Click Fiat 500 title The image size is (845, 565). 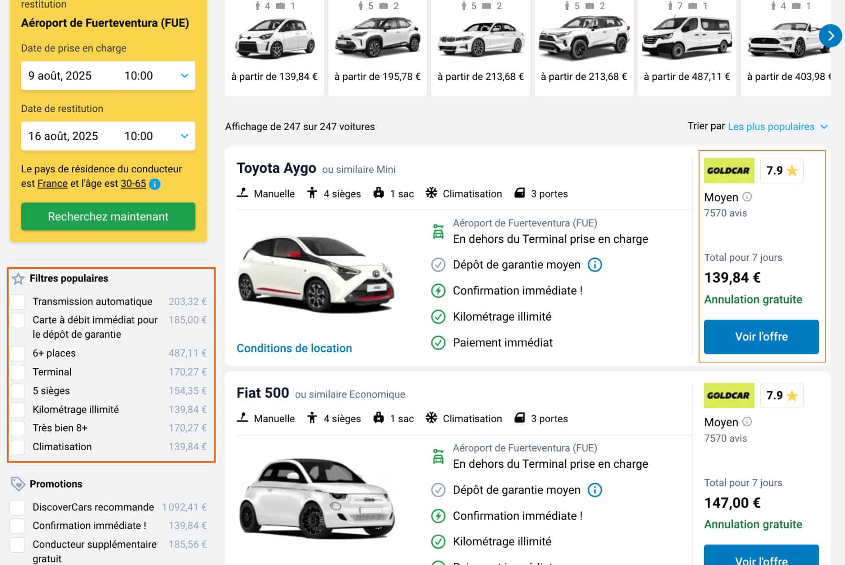click(263, 393)
